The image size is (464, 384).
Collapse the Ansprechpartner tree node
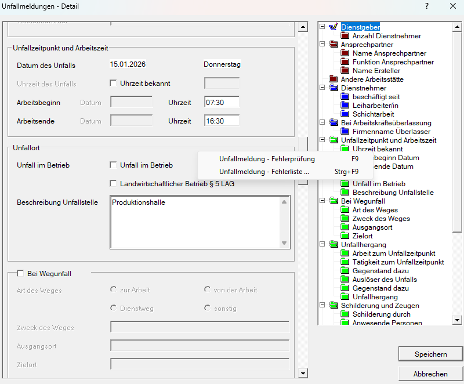(322, 45)
